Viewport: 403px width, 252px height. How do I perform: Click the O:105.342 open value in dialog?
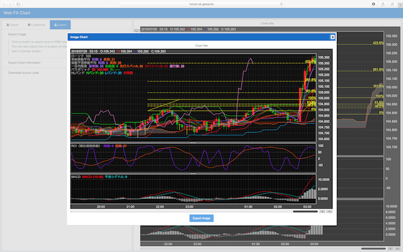pos(107,51)
